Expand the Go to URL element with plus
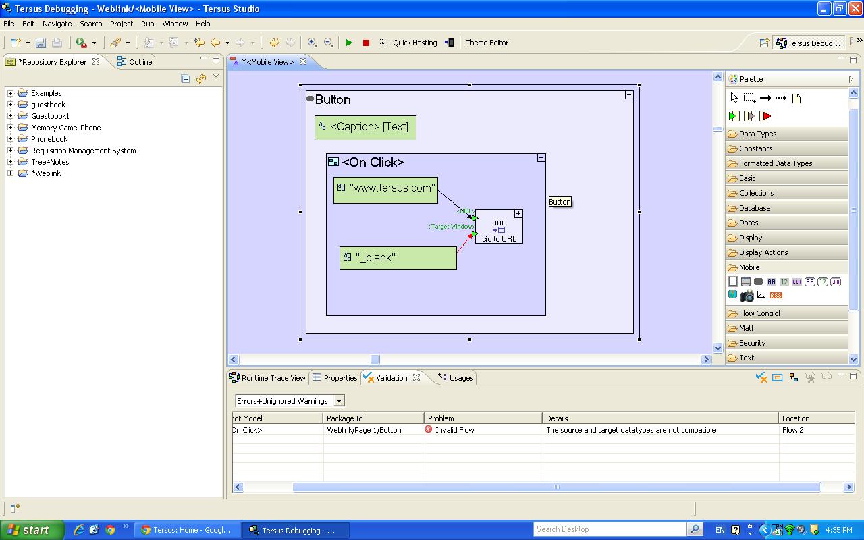 [x=518, y=214]
